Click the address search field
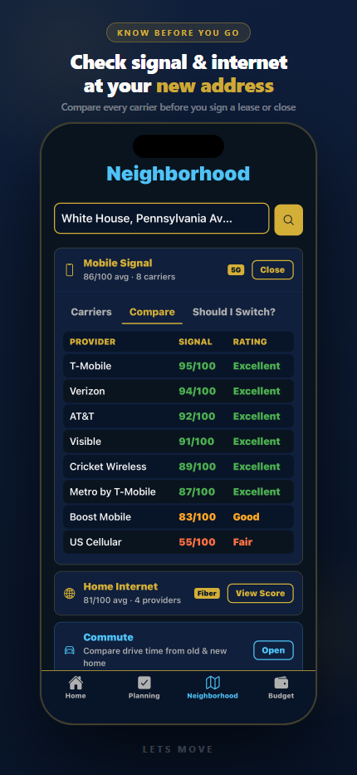 point(161,219)
